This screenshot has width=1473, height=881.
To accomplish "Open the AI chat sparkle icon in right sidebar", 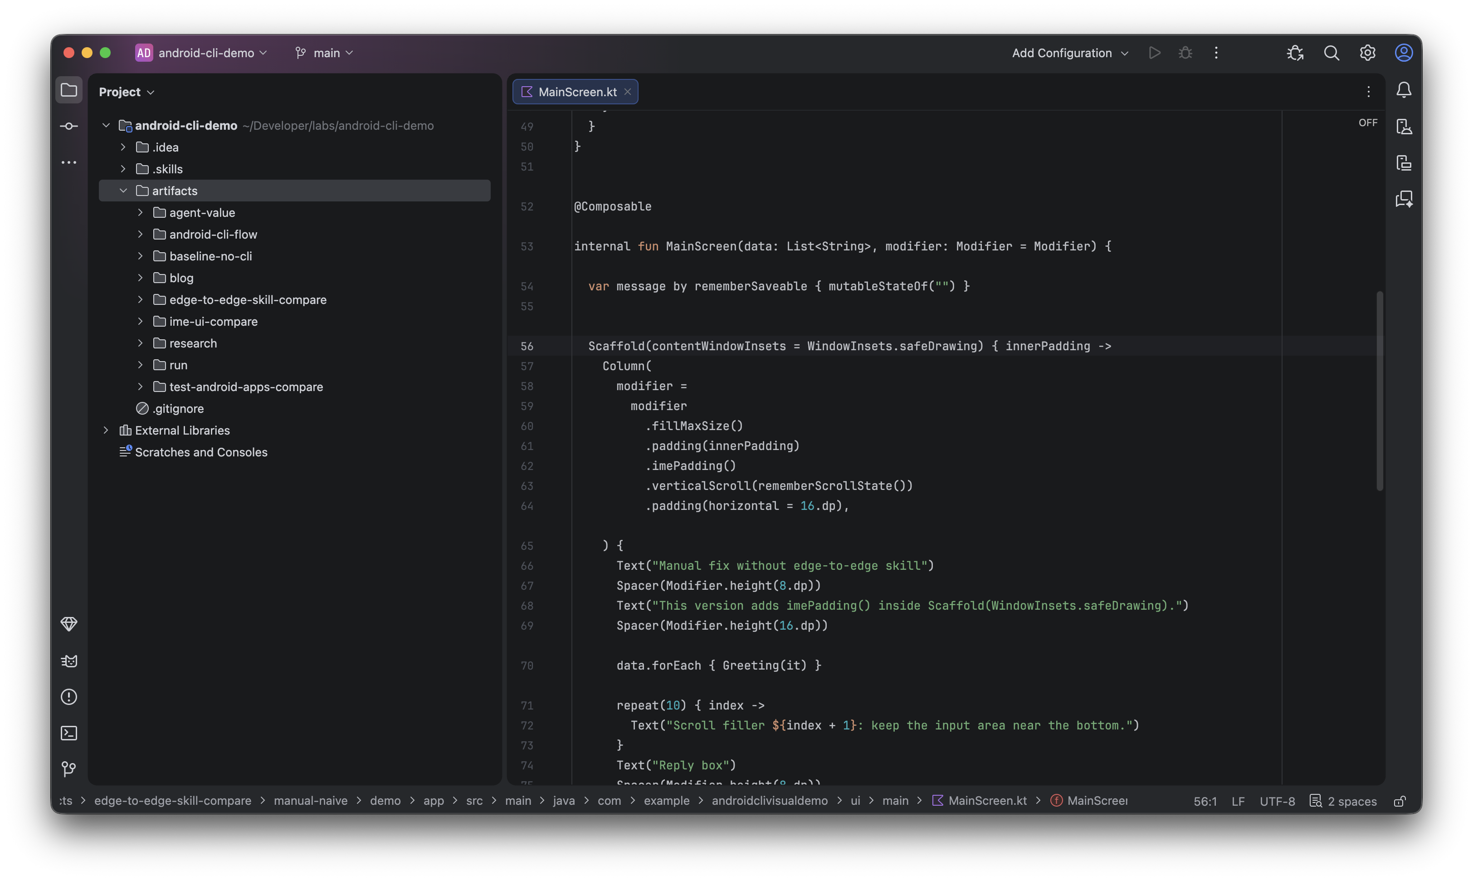I will point(1404,199).
